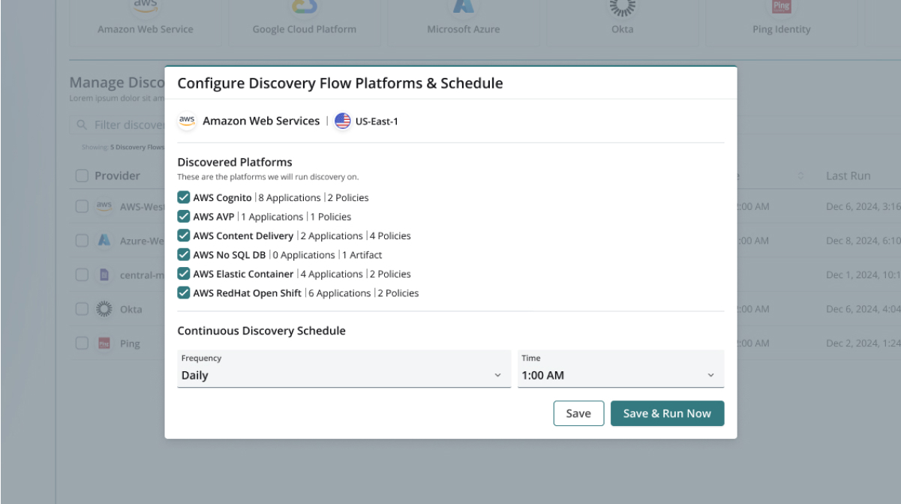Uncheck AWS RedHat Open Shift checkbox
Viewport: 901px width, 504px height.
(x=184, y=292)
